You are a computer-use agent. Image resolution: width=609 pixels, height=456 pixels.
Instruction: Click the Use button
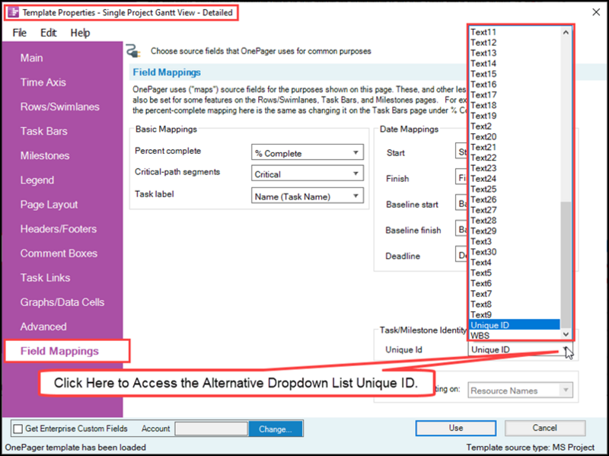click(455, 428)
